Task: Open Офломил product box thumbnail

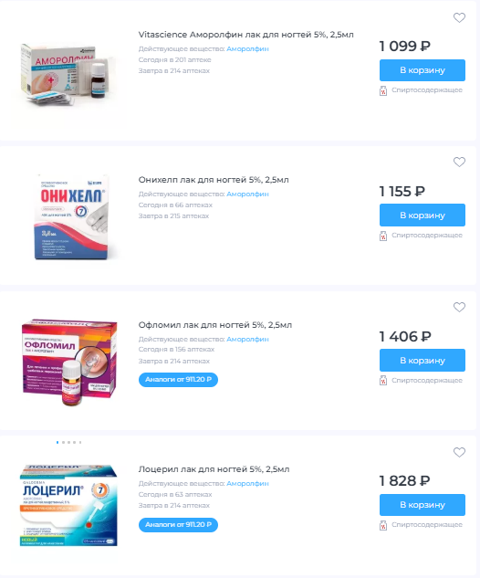Action: (69, 363)
